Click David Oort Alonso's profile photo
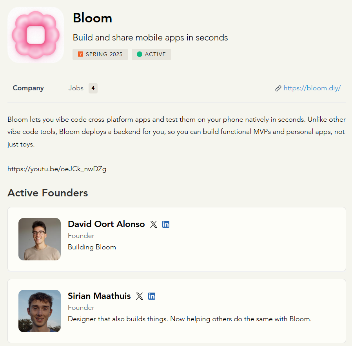The height and width of the screenshot is (346, 352). click(40, 239)
